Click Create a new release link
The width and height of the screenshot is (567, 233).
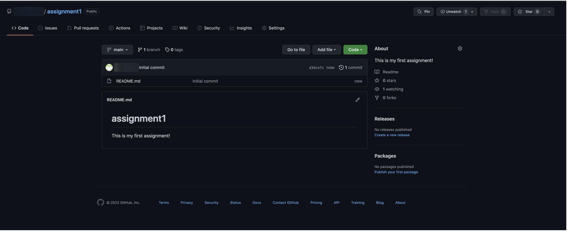point(392,135)
